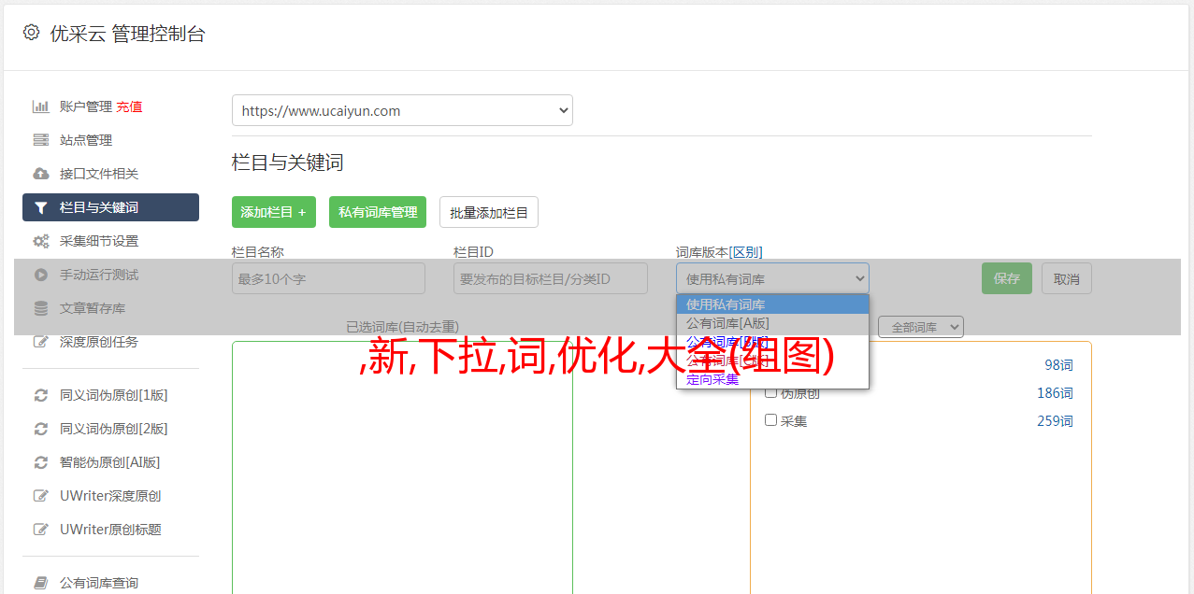This screenshot has height=594, width=1194.
Task: Click the 取消 button
Action: (x=1067, y=278)
